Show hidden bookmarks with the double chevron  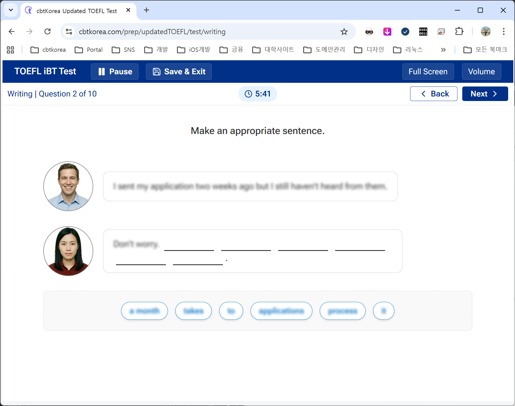(x=443, y=50)
